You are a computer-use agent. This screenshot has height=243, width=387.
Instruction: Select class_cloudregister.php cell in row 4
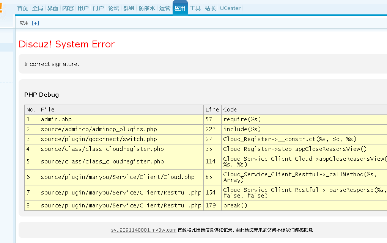point(121,149)
